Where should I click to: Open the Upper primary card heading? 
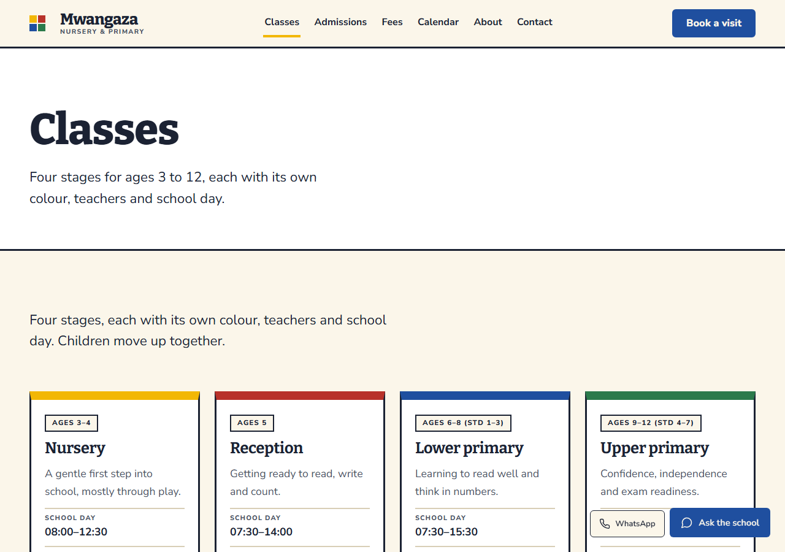(654, 448)
